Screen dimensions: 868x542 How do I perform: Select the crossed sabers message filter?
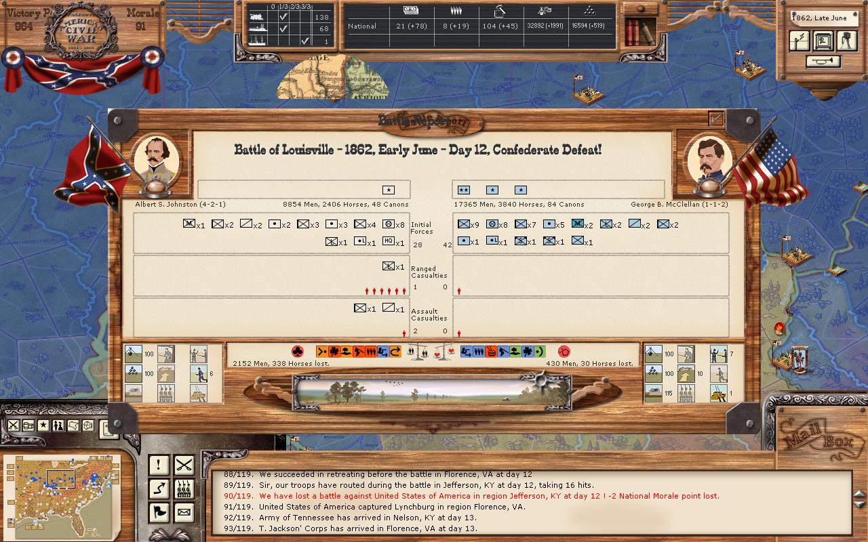184,465
